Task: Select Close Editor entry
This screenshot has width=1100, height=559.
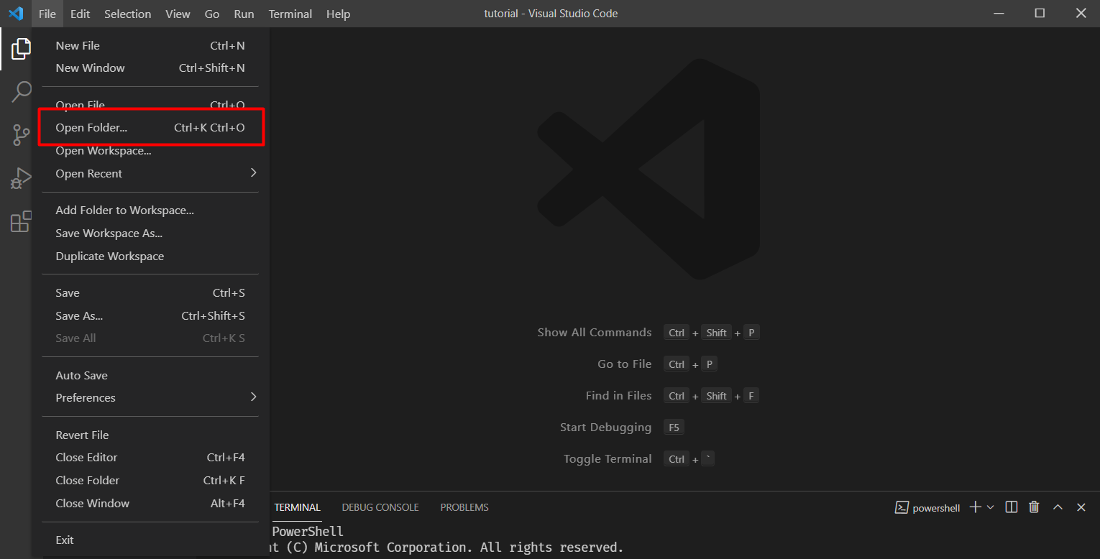Action: pos(150,458)
